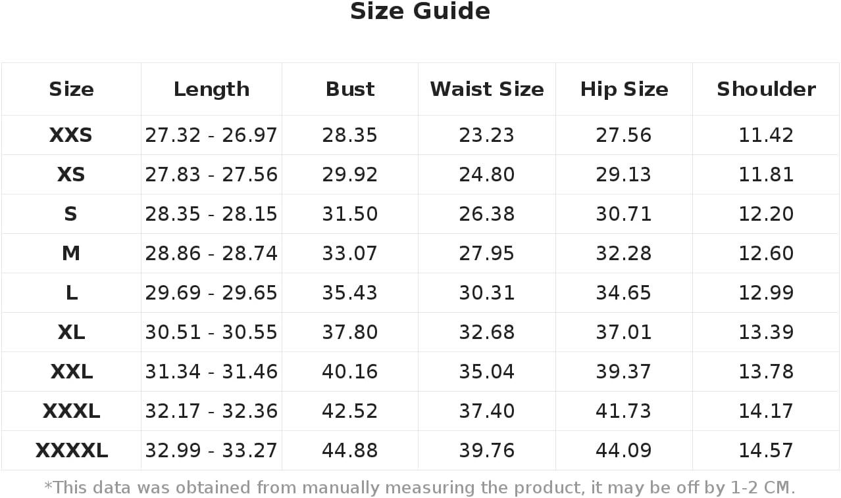841x498 pixels.
Task: Click the Size Guide title
Action: point(420,12)
